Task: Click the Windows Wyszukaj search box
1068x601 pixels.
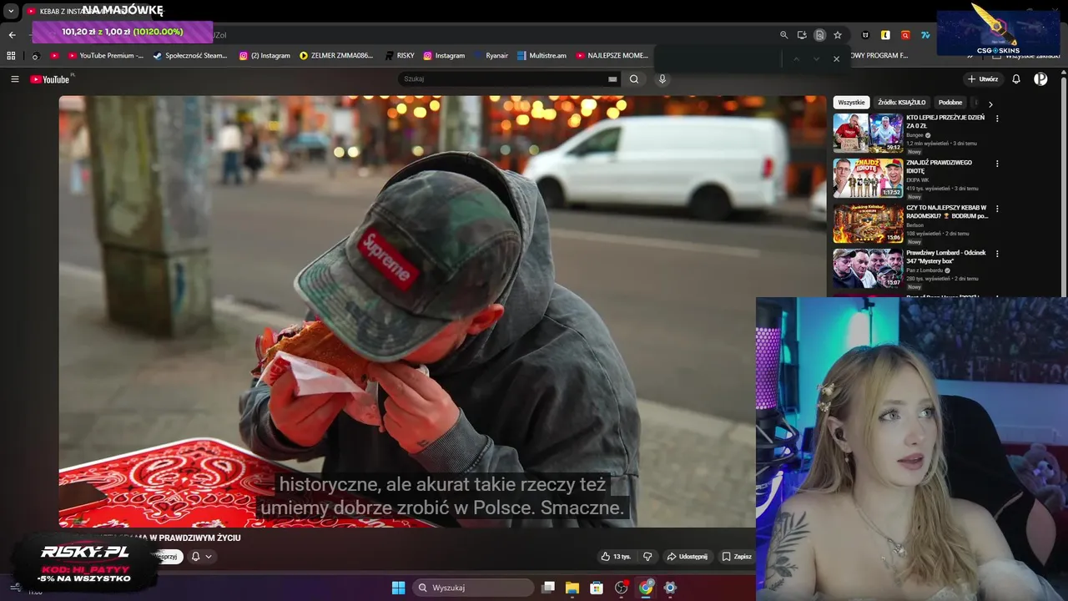Action: (x=473, y=588)
